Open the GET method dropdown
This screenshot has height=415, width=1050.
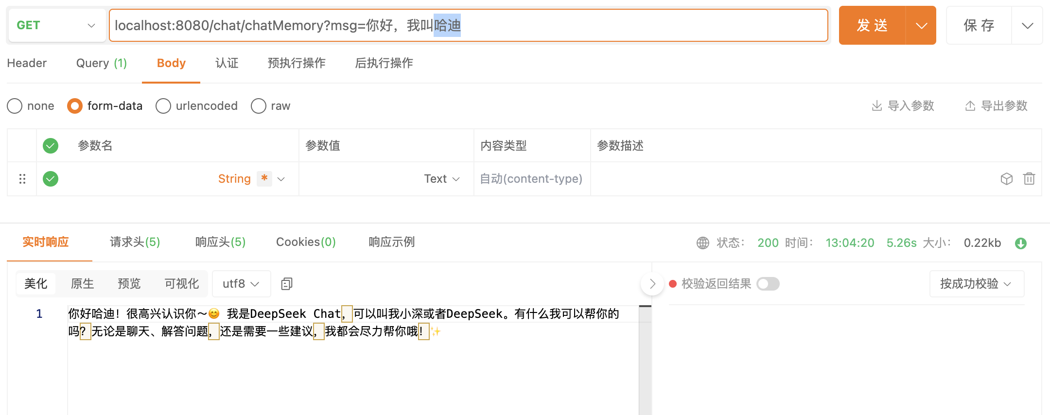tap(56, 25)
